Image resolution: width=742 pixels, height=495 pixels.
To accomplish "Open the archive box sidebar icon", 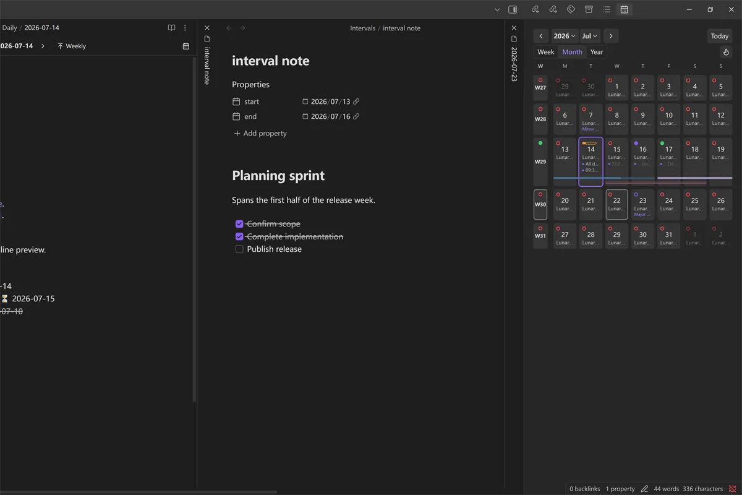I will click(x=589, y=9).
